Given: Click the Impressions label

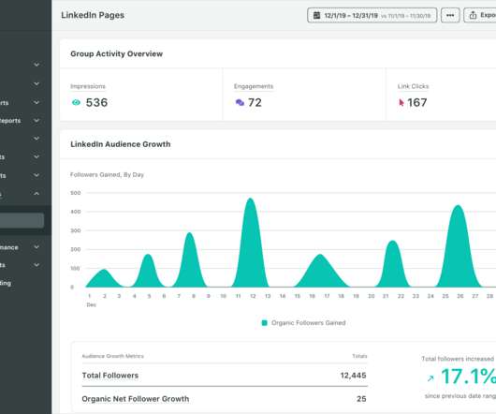Looking at the screenshot, I should [88, 86].
